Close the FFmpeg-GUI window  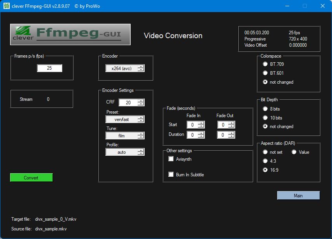(322, 6)
